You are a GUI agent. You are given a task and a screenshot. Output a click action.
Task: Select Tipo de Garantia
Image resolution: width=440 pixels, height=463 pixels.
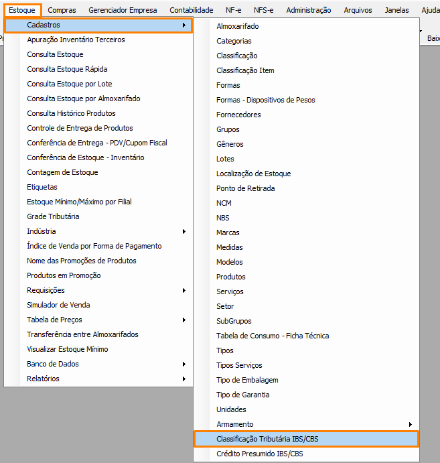306,395
